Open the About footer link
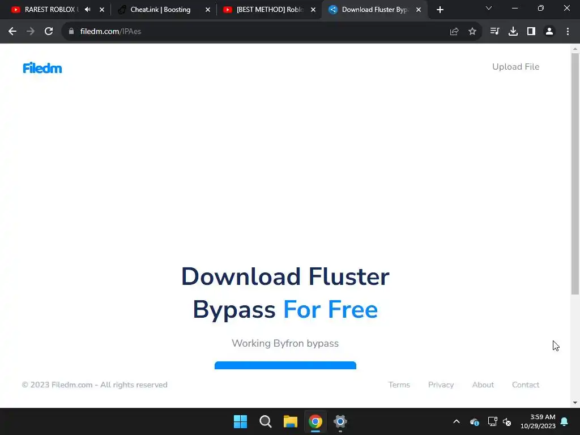The image size is (580, 435). point(483,385)
